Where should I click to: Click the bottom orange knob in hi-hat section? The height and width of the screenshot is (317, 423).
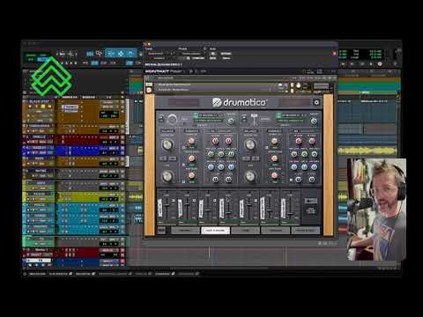tap(275, 176)
